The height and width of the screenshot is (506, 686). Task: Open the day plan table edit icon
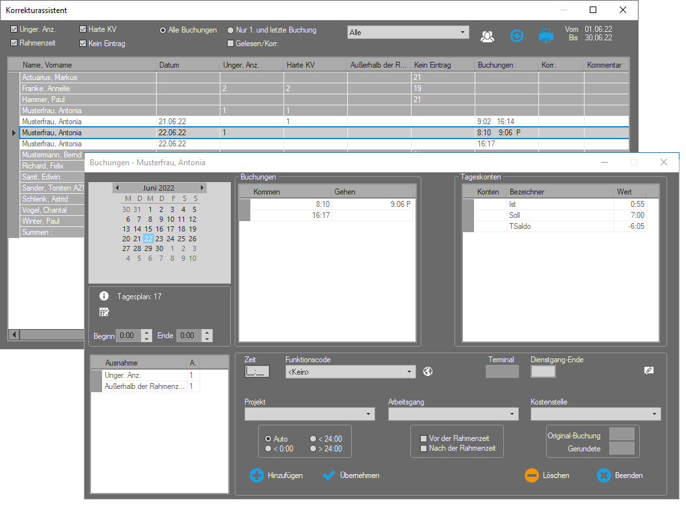103,312
